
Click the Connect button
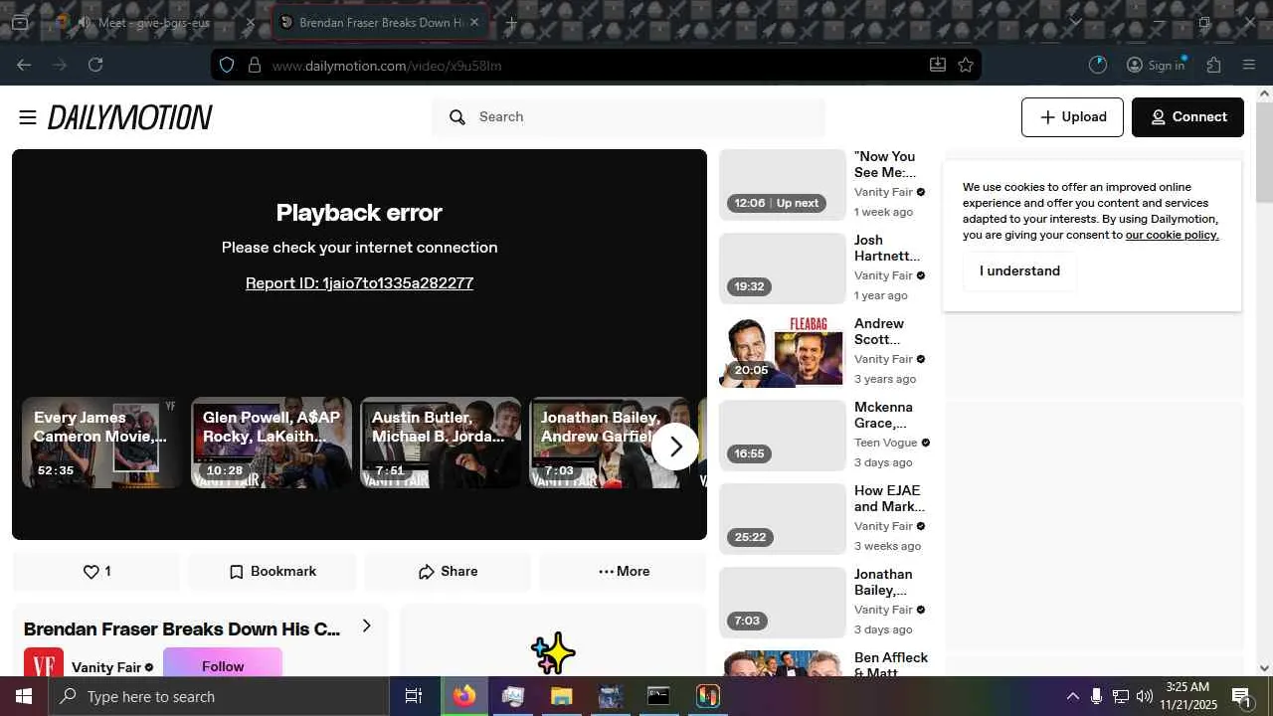1187,117
